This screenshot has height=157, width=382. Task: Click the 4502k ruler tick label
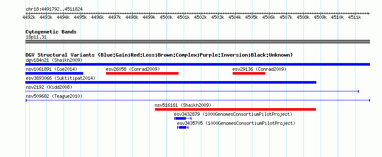coord(201,17)
